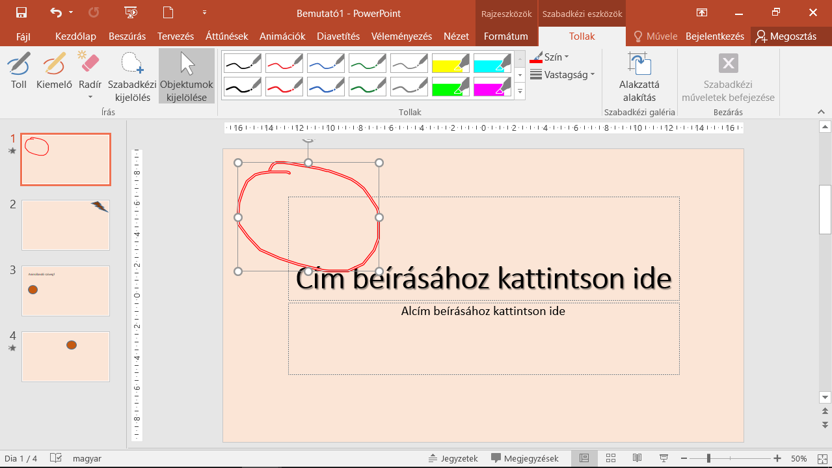Image resolution: width=832 pixels, height=468 pixels.
Task: Open Jegyzetek notes pane from status bar
Action: 453,458
